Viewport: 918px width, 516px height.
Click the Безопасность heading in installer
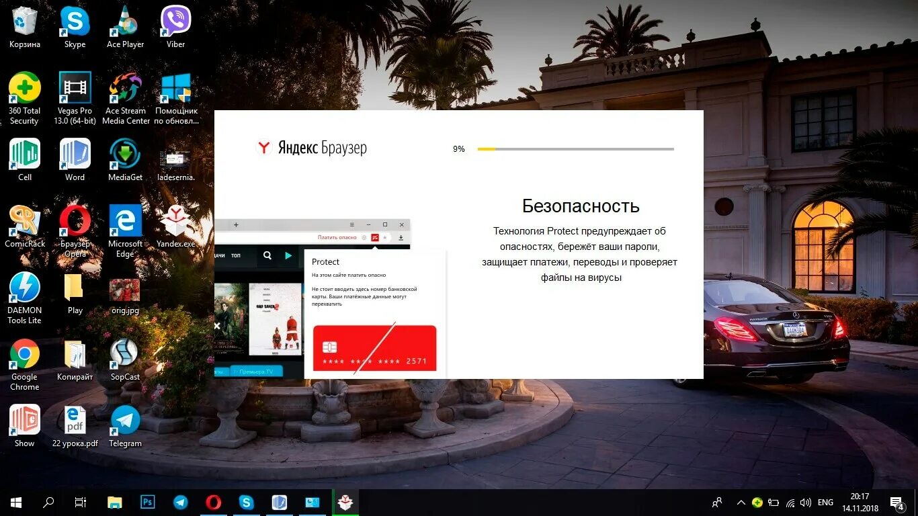tap(581, 206)
